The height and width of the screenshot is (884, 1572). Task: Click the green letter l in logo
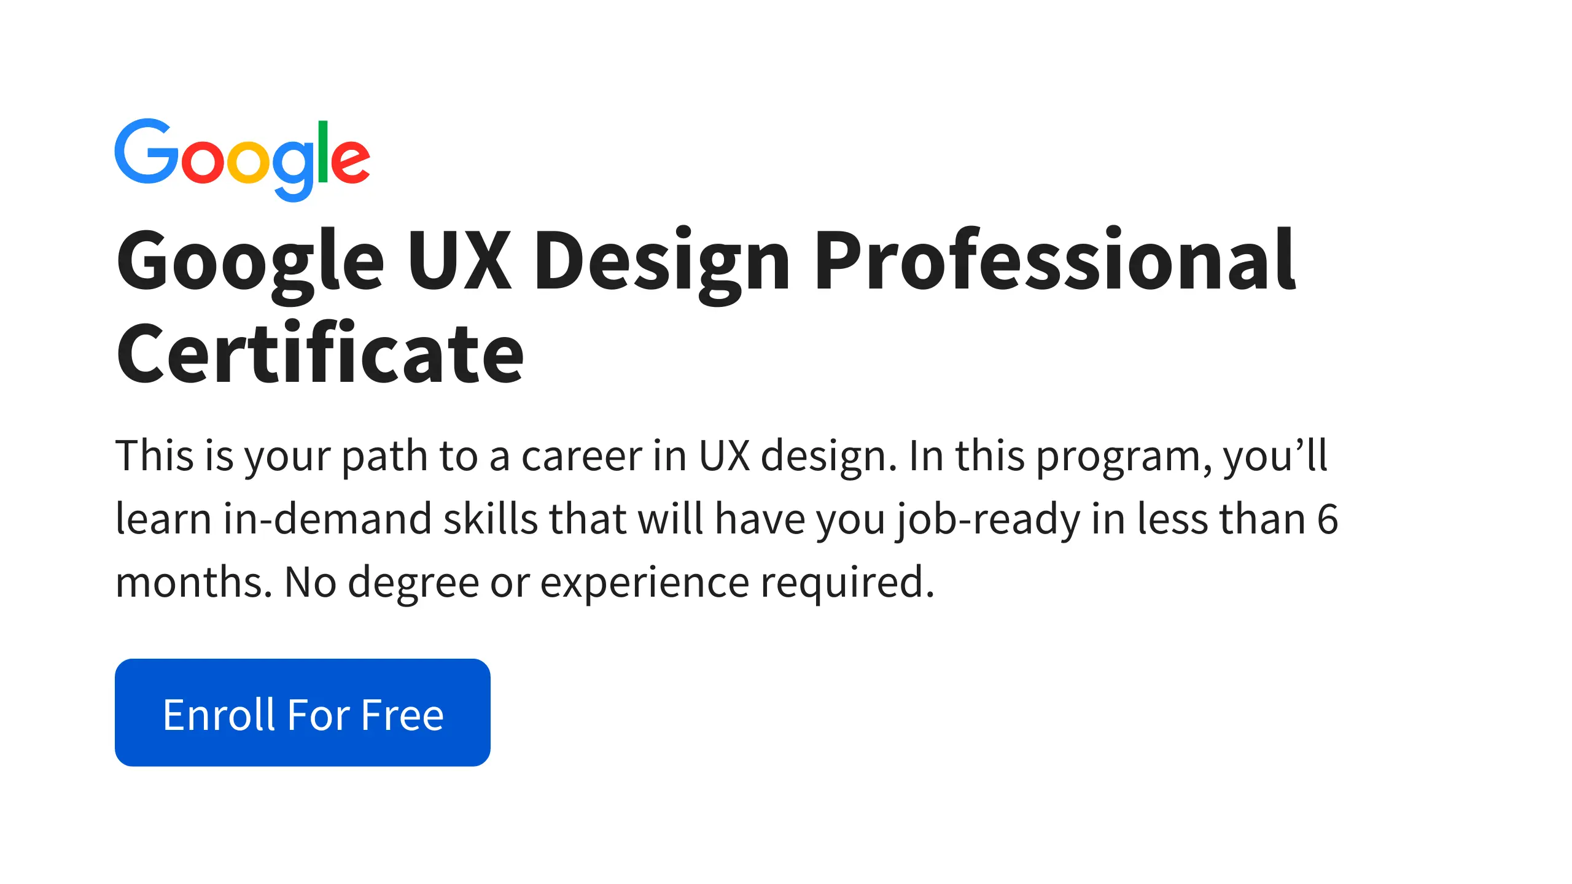click(x=323, y=151)
